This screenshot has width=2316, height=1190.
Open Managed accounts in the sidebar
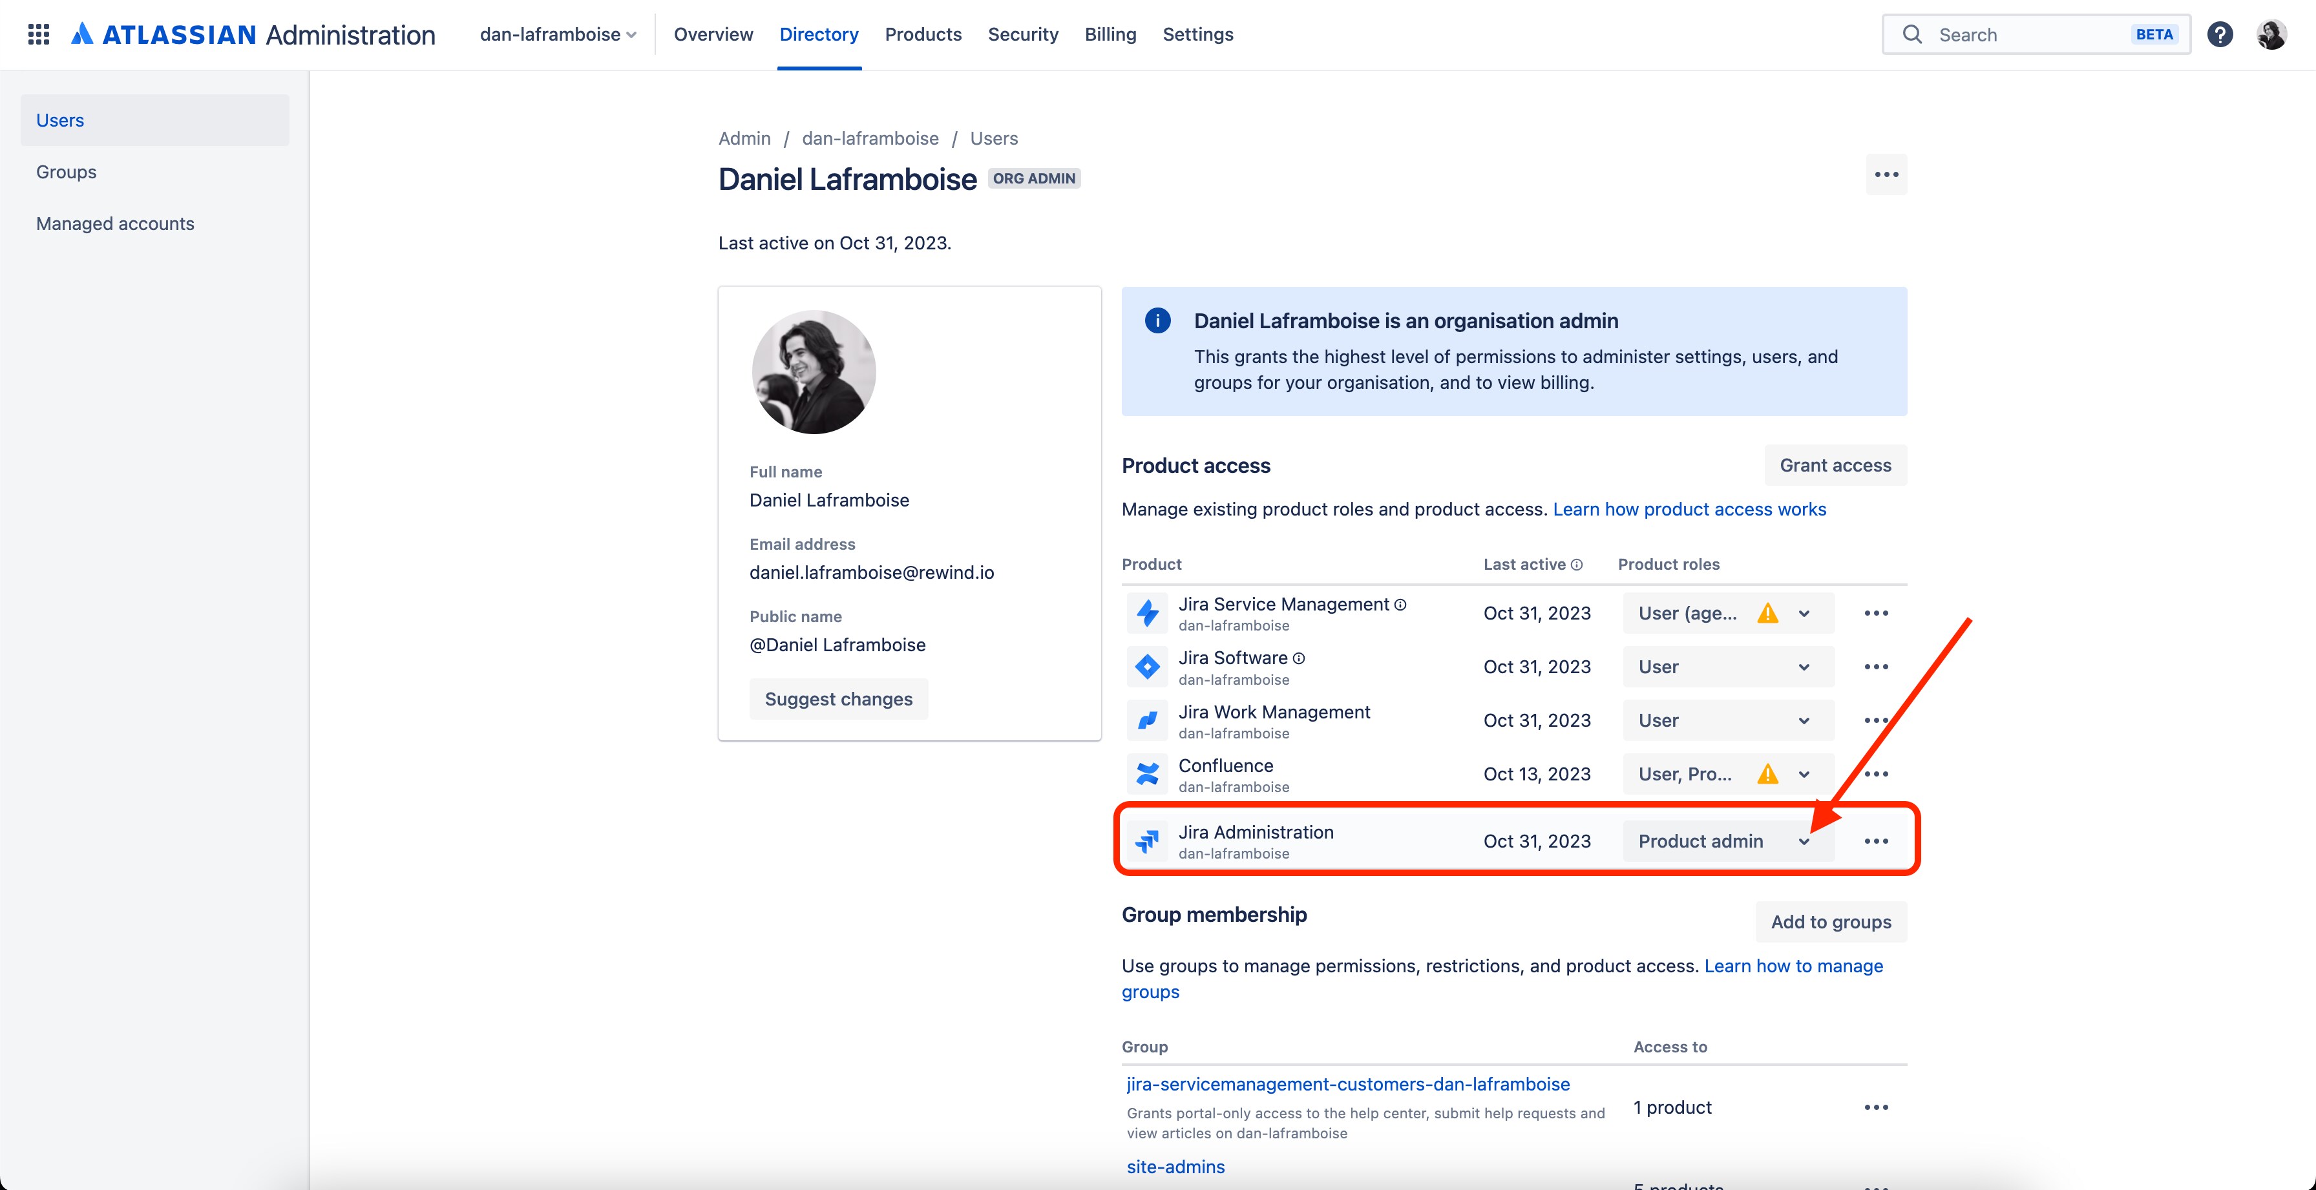154,224
